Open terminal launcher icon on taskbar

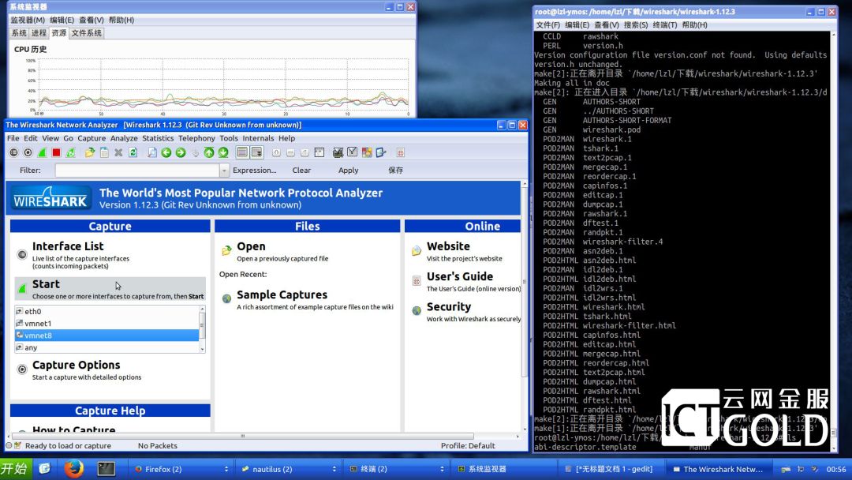pyautogui.click(x=106, y=469)
